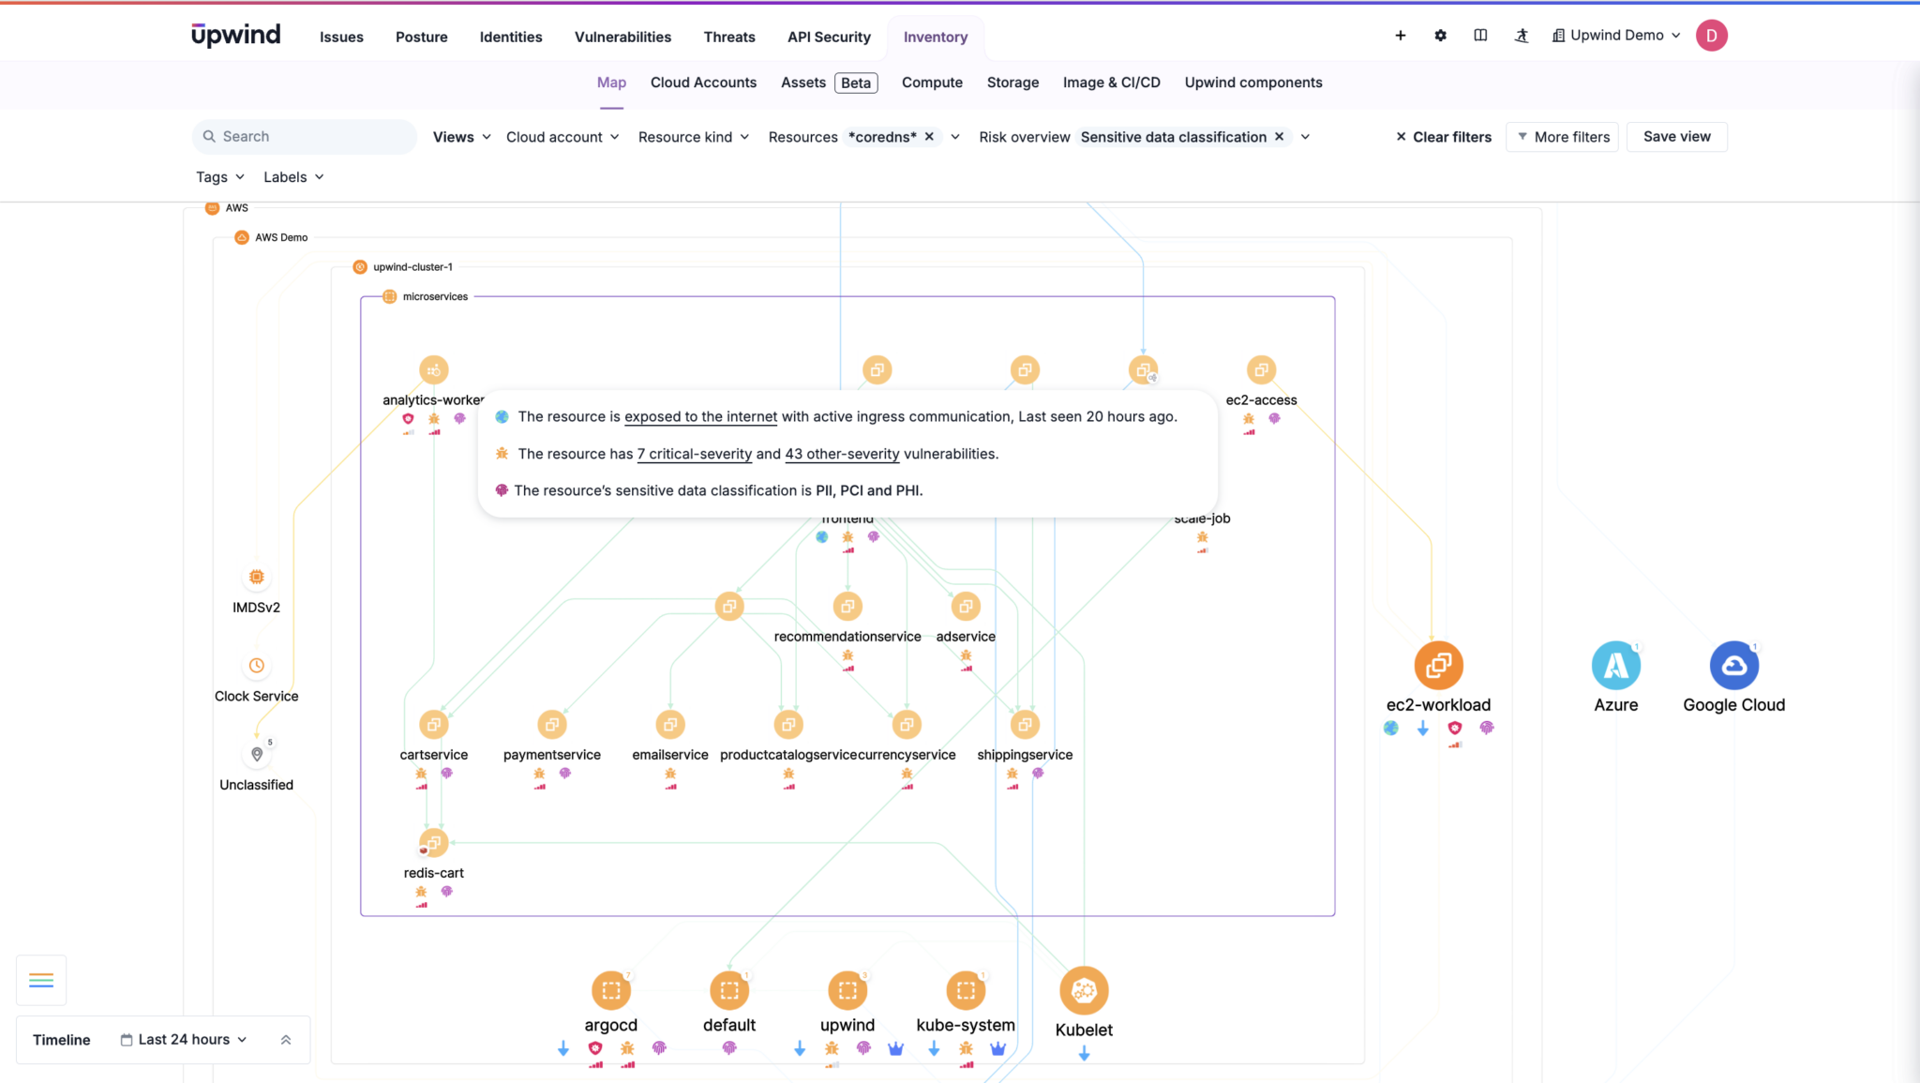1920x1083 pixels.
Task: Select the Google Cloud icon
Action: point(1733,666)
